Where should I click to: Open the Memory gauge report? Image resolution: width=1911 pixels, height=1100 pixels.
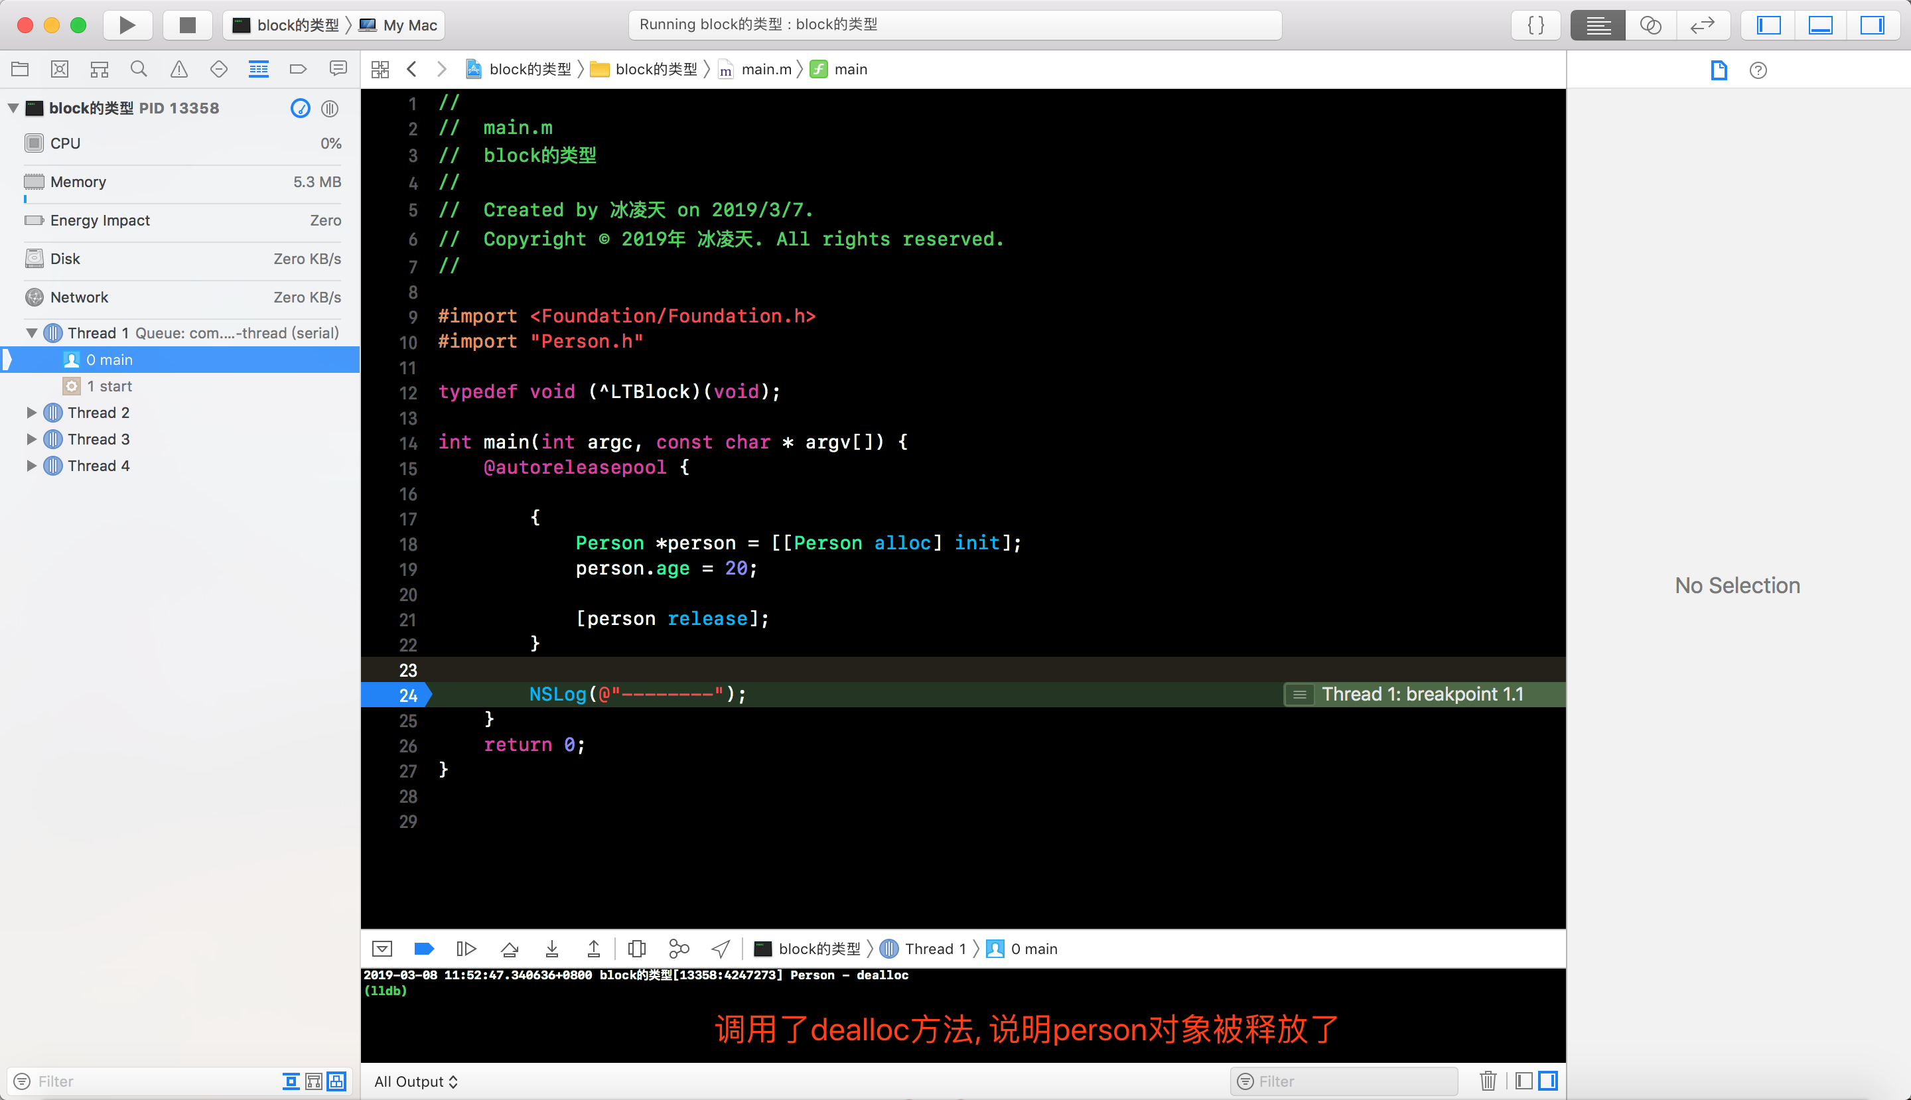pyautogui.click(x=181, y=182)
